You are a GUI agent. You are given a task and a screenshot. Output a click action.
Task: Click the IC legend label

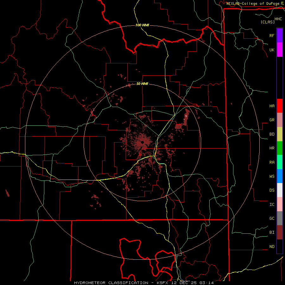coord(272,204)
